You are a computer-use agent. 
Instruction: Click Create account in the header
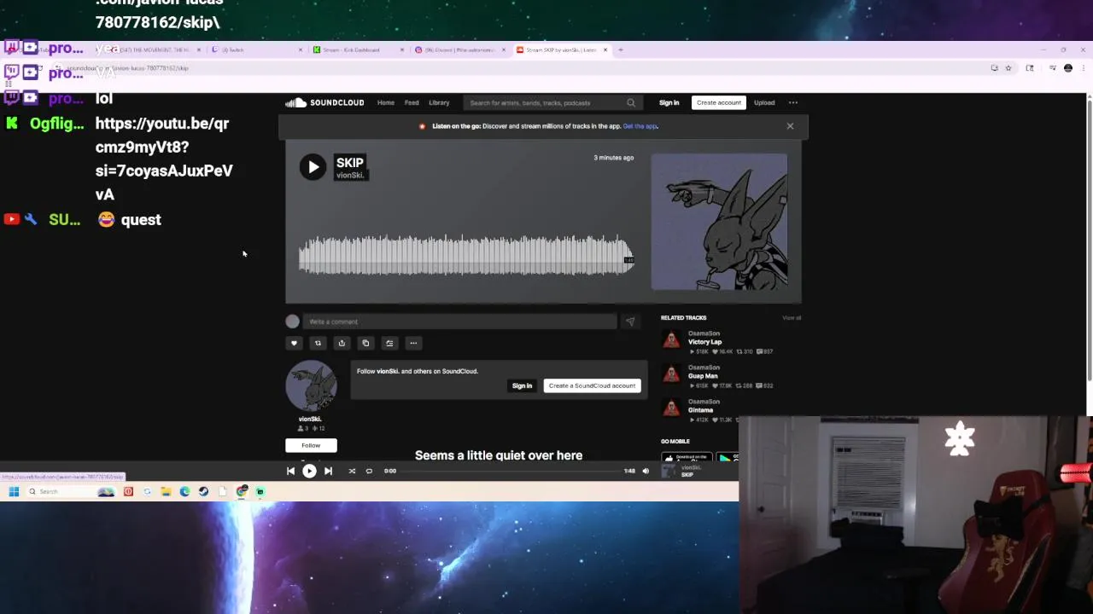(x=718, y=102)
